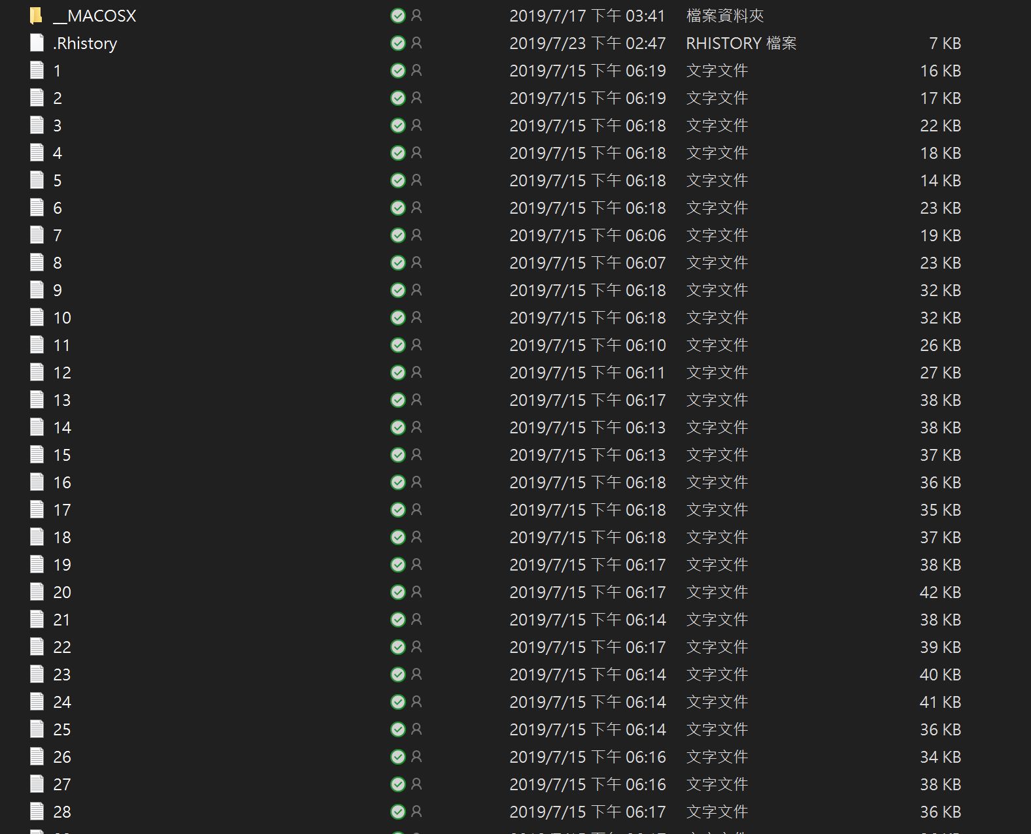Click the document icon for file 1
1031x834 pixels.
[37, 71]
